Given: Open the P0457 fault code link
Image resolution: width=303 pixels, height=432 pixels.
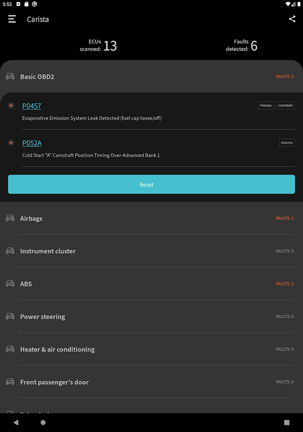Looking at the screenshot, I should [x=32, y=106].
